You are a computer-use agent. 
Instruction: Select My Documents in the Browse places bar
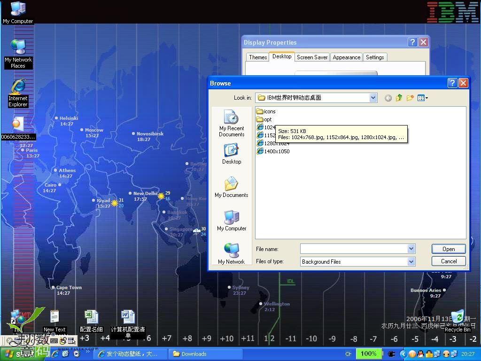pyautogui.click(x=232, y=187)
